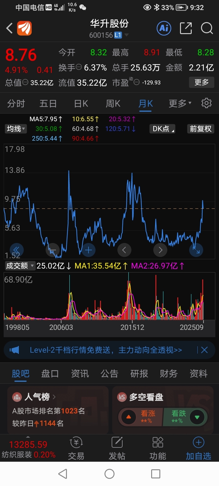Vote bullish with 看涨 button
The height and width of the screenshot is (486, 219).
point(140,417)
